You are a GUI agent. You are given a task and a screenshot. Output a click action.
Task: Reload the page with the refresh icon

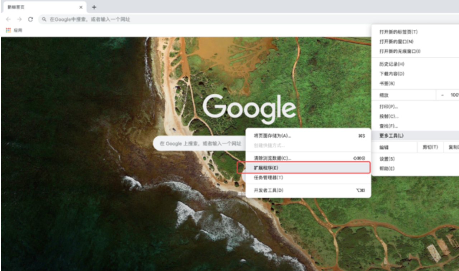pos(30,19)
